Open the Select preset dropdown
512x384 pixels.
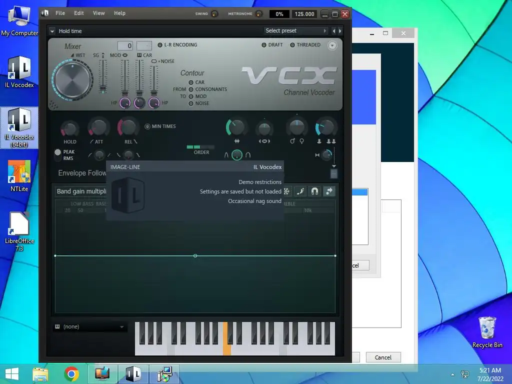[296, 30]
